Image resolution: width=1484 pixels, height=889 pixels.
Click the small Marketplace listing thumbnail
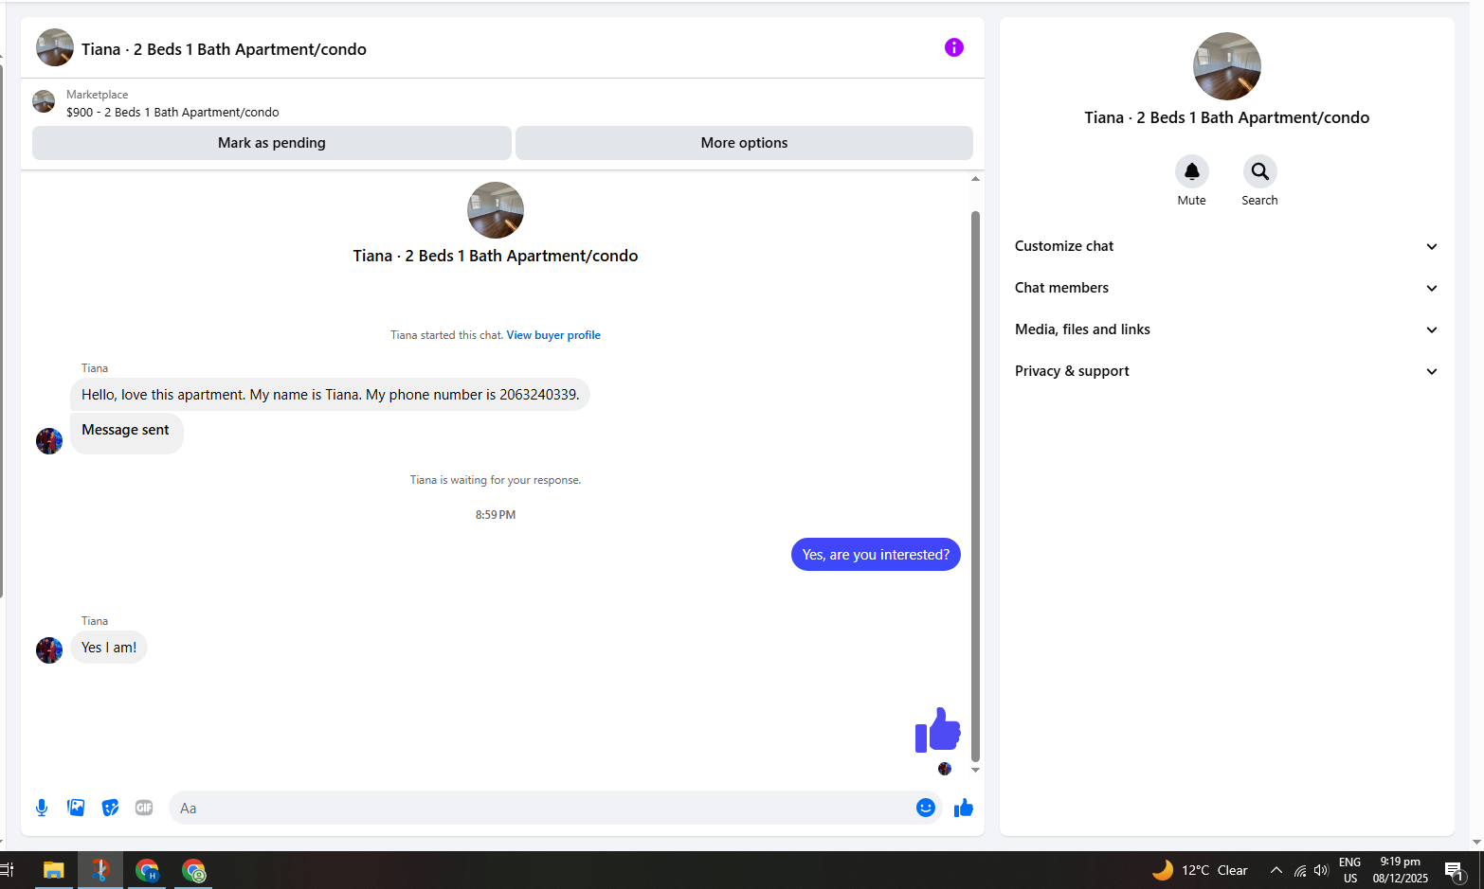pos(44,101)
